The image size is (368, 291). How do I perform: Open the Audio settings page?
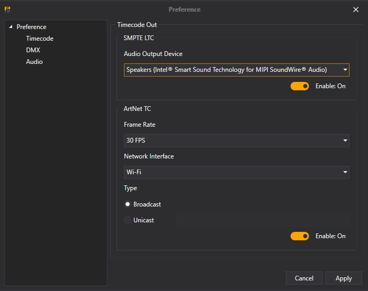[34, 62]
